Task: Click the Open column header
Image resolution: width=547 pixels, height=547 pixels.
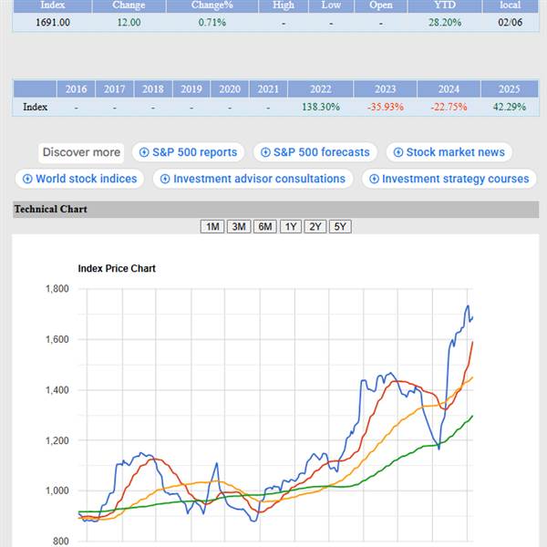Action: 380,5
